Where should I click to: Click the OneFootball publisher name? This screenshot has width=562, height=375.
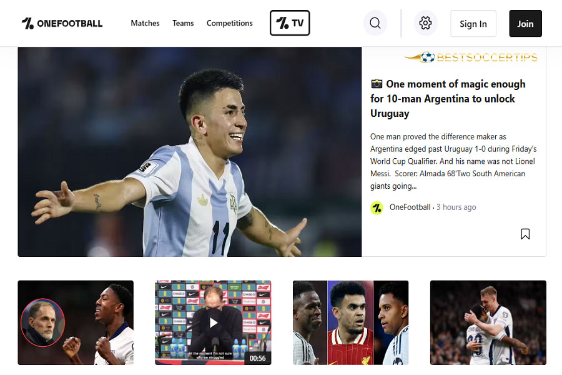[x=410, y=207]
